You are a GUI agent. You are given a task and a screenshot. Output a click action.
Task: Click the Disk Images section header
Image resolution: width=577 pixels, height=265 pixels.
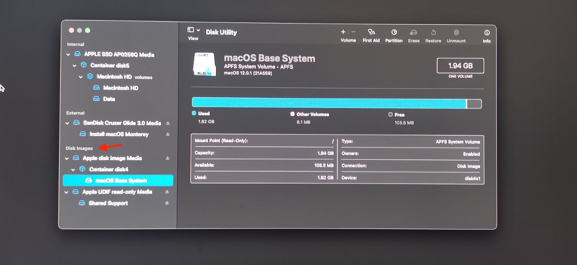pyautogui.click(x=79, y=148)
